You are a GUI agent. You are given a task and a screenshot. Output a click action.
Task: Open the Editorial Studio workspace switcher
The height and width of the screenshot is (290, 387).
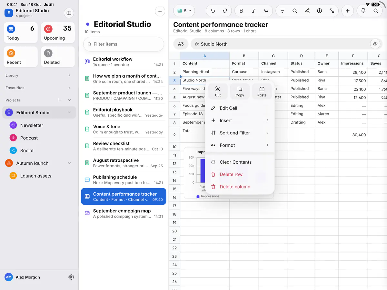[27, 13]
